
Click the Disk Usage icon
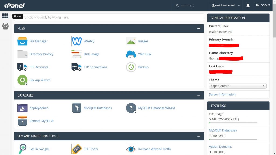tap(77, 54)
